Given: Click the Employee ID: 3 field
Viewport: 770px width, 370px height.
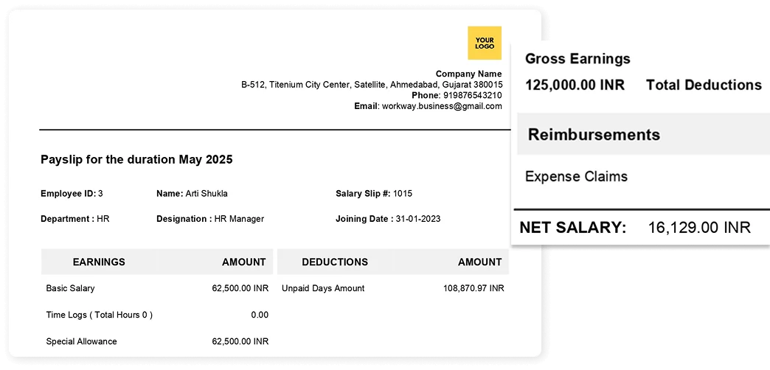Looking at the screenshot, I should tap(72, 193).
